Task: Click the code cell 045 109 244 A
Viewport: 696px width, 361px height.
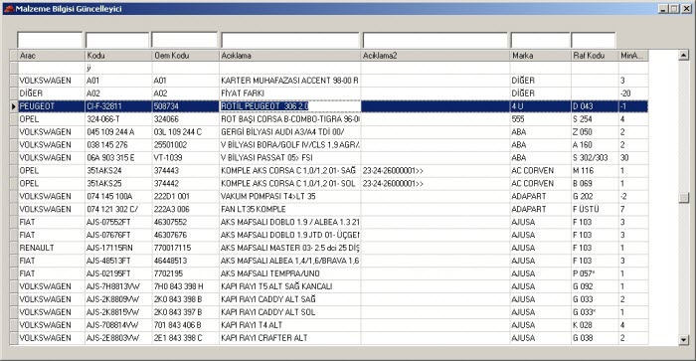Action: 118,132
